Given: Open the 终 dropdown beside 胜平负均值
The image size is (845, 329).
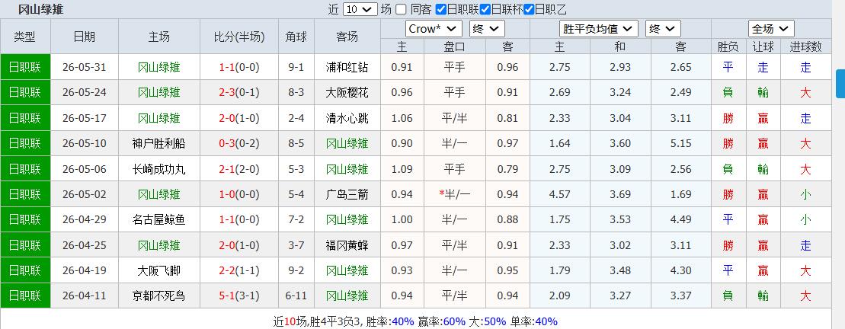Looking at the screenshot, I should point(663,28).
